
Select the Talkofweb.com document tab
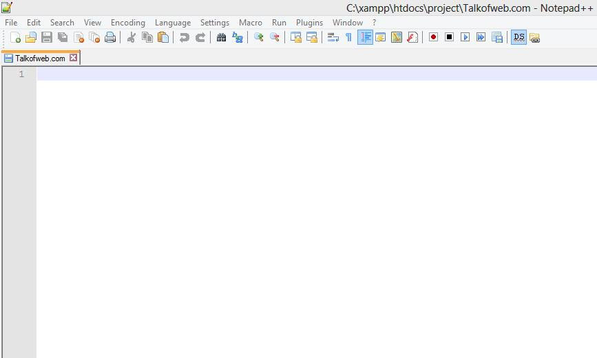(x=39, y=59)
